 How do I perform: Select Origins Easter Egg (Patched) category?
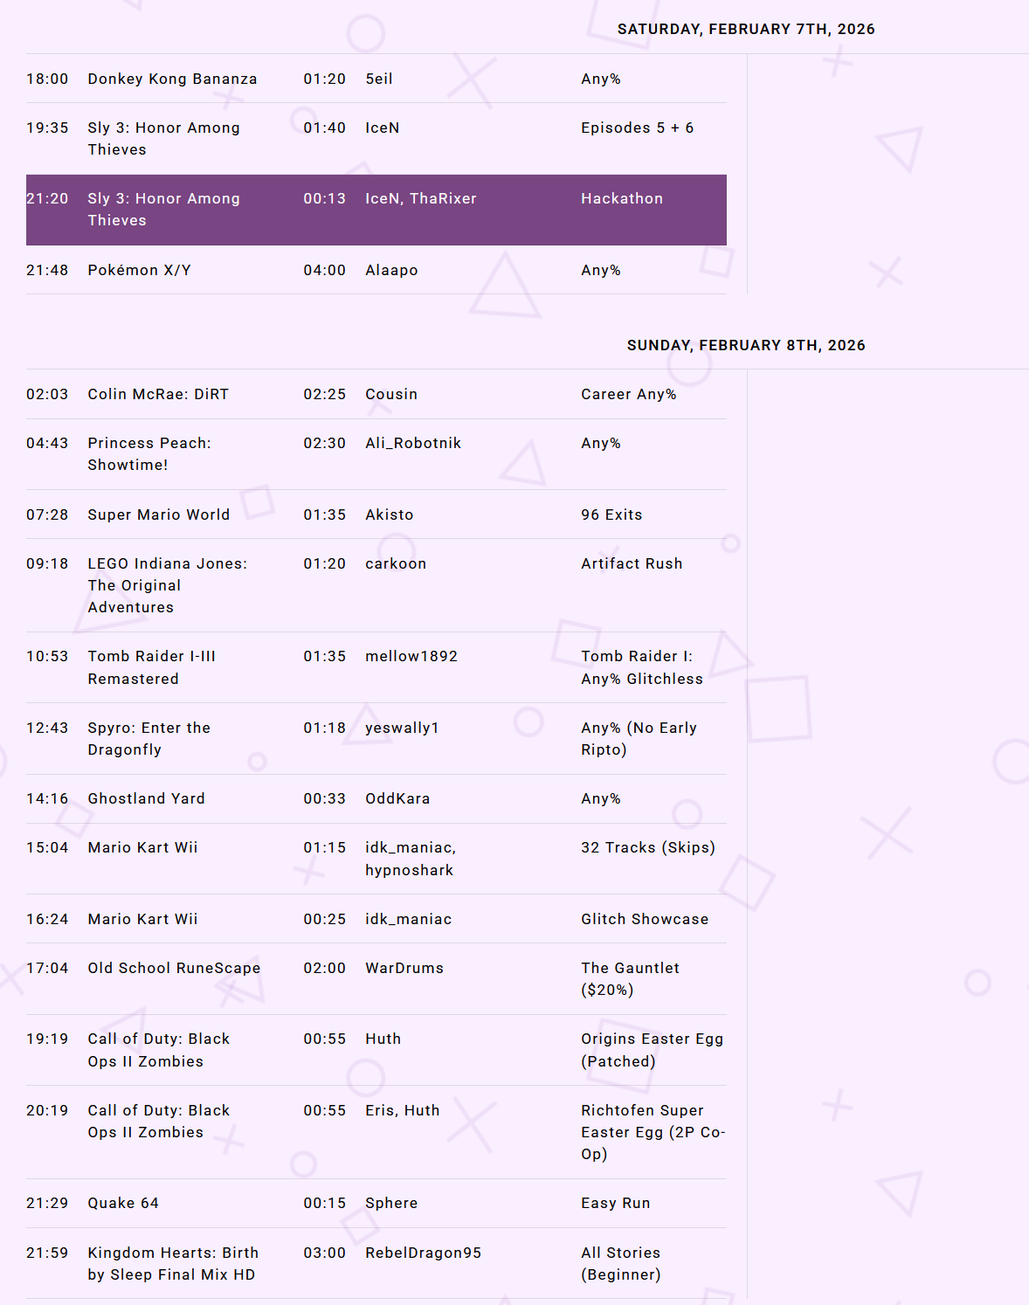pos(652,1050)
